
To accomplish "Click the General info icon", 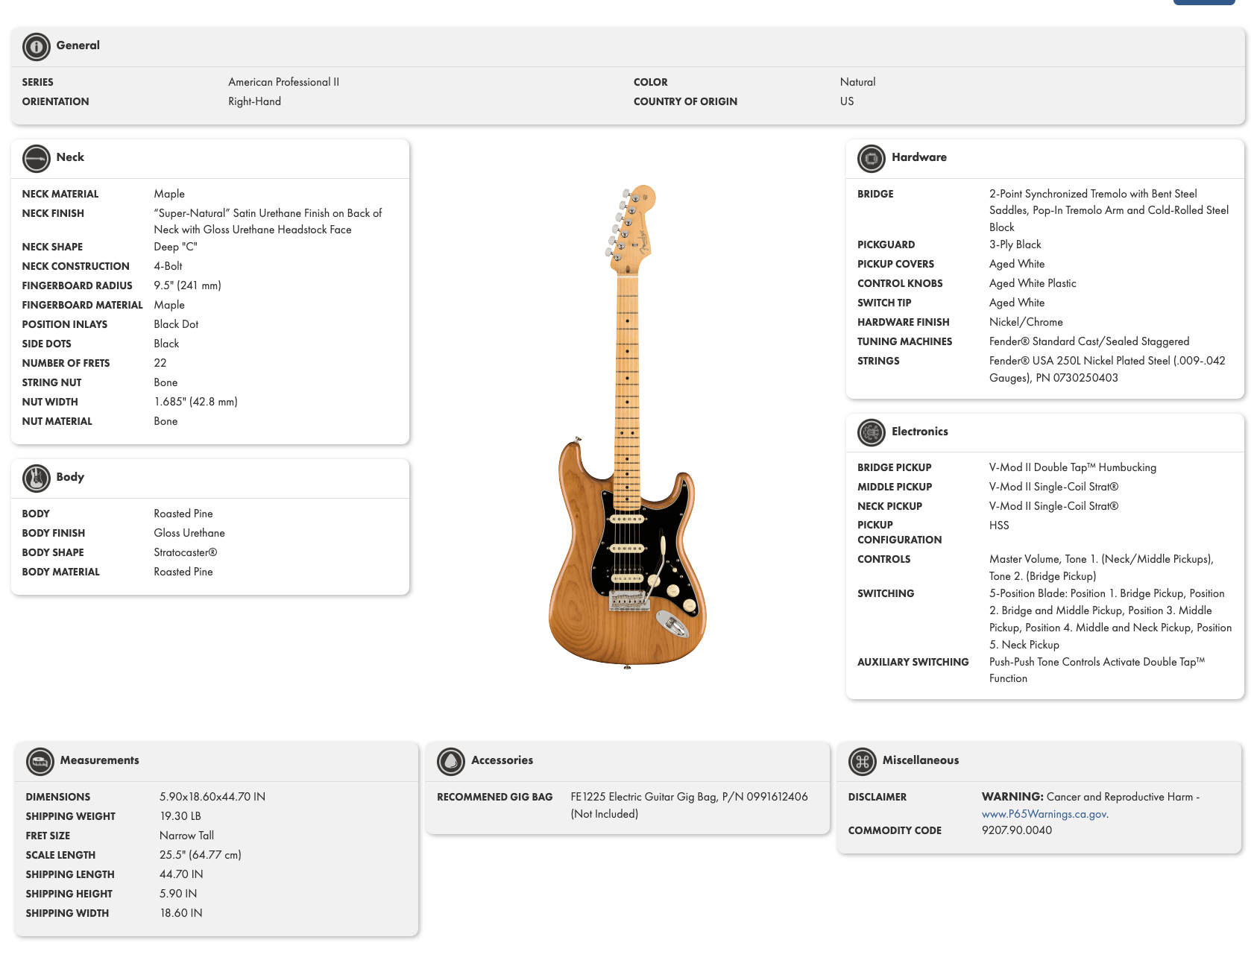I will coord(36,46).
